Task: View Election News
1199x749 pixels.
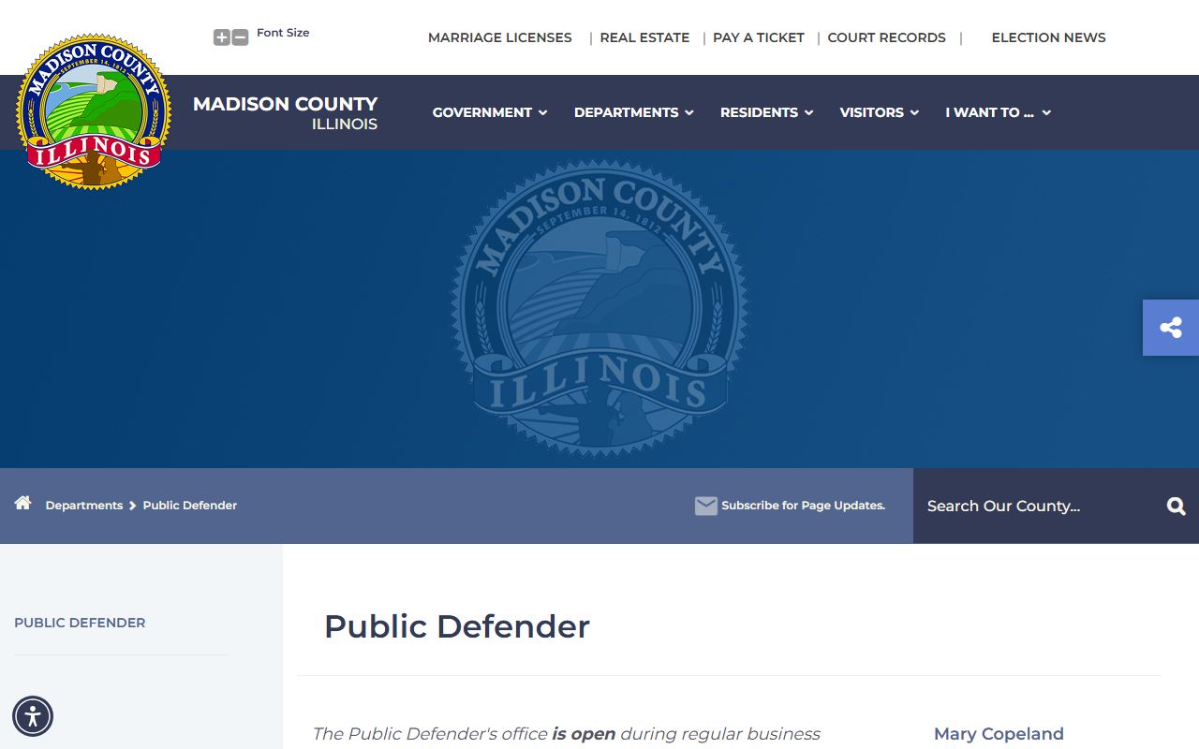Action: (x=1048, y=37)
